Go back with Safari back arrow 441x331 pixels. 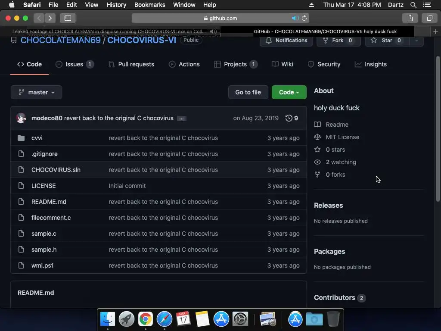click(39, 18)
